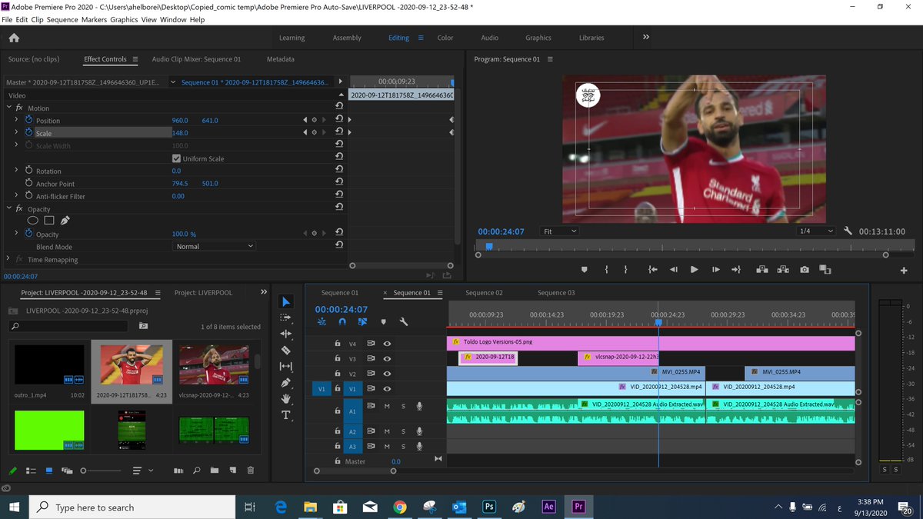Open Photoshop from the Windows taskbar
This screenshot has height=519, width=923.
point(488,507)
